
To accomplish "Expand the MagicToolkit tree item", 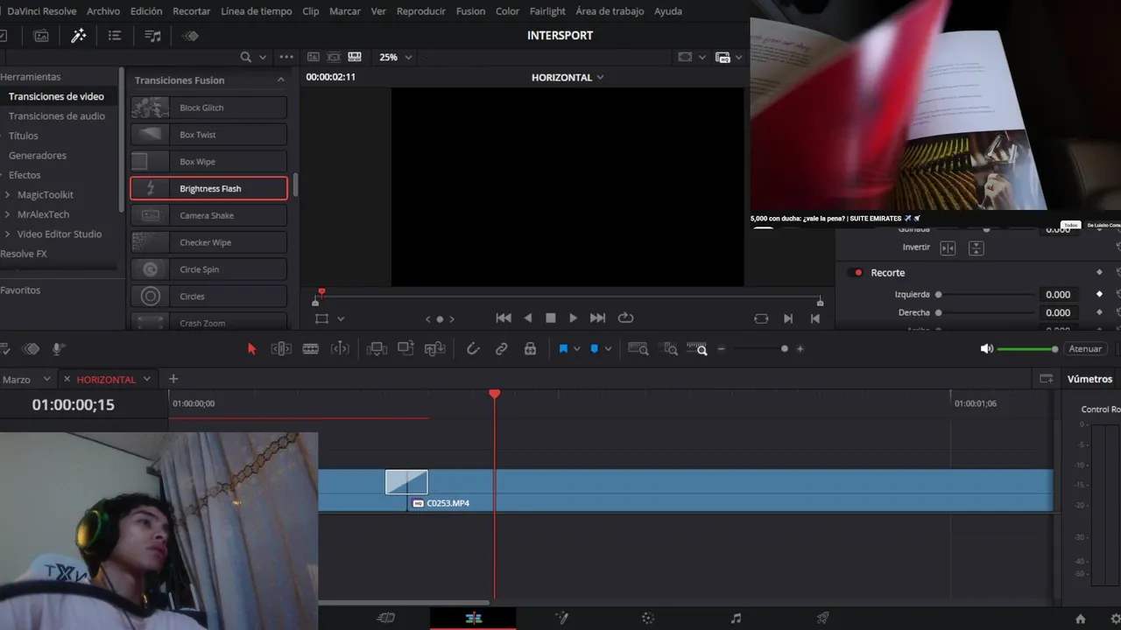I will click(8, 194).
